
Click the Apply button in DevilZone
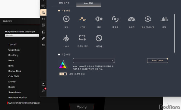tap(82, 107)
